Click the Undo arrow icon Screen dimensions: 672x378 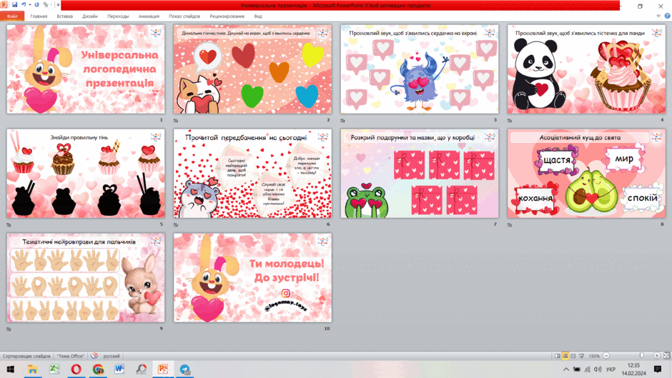[24, 5]
